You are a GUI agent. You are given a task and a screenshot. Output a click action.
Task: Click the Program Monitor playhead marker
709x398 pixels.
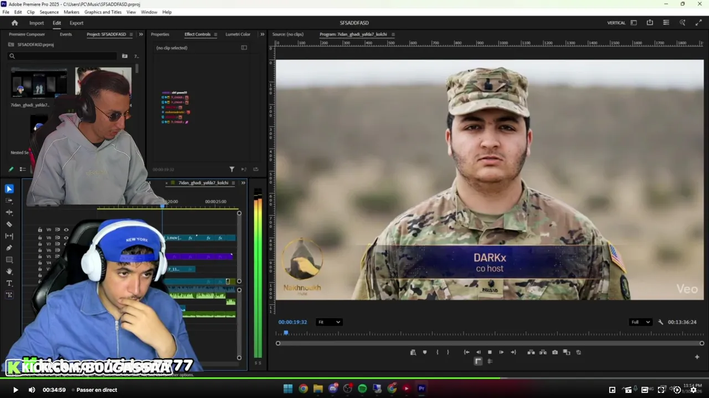pyautogui.click(x=286, y=333)
